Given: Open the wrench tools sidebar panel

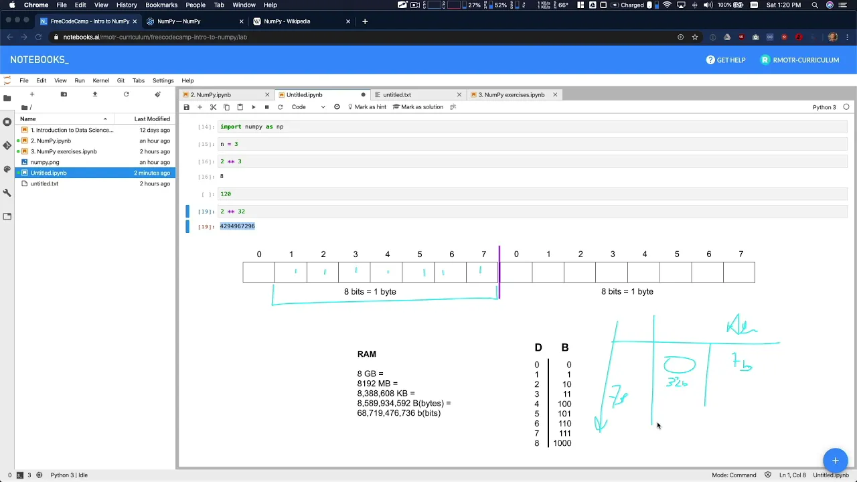Looking at the screenshot, I should point(7,193).
